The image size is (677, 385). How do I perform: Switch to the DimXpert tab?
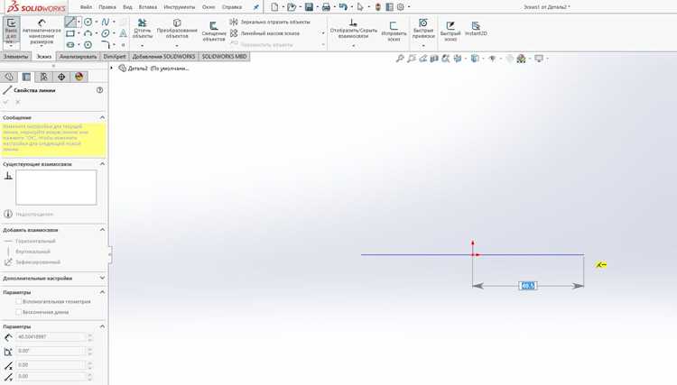(x=115, y=57)
